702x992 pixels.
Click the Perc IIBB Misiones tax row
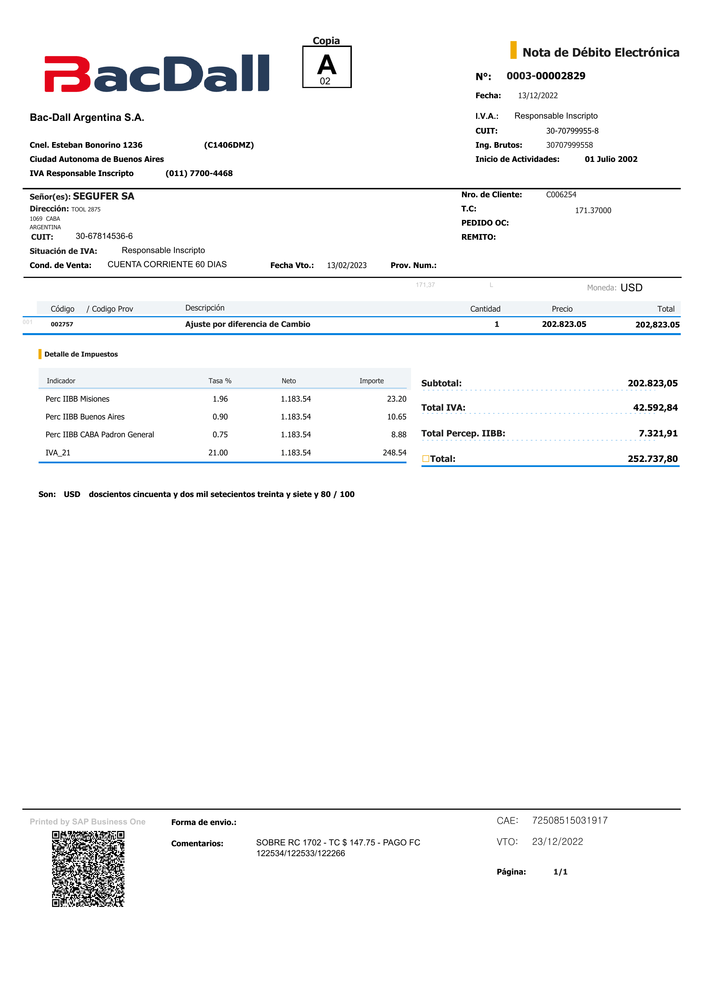pos(77,399)
